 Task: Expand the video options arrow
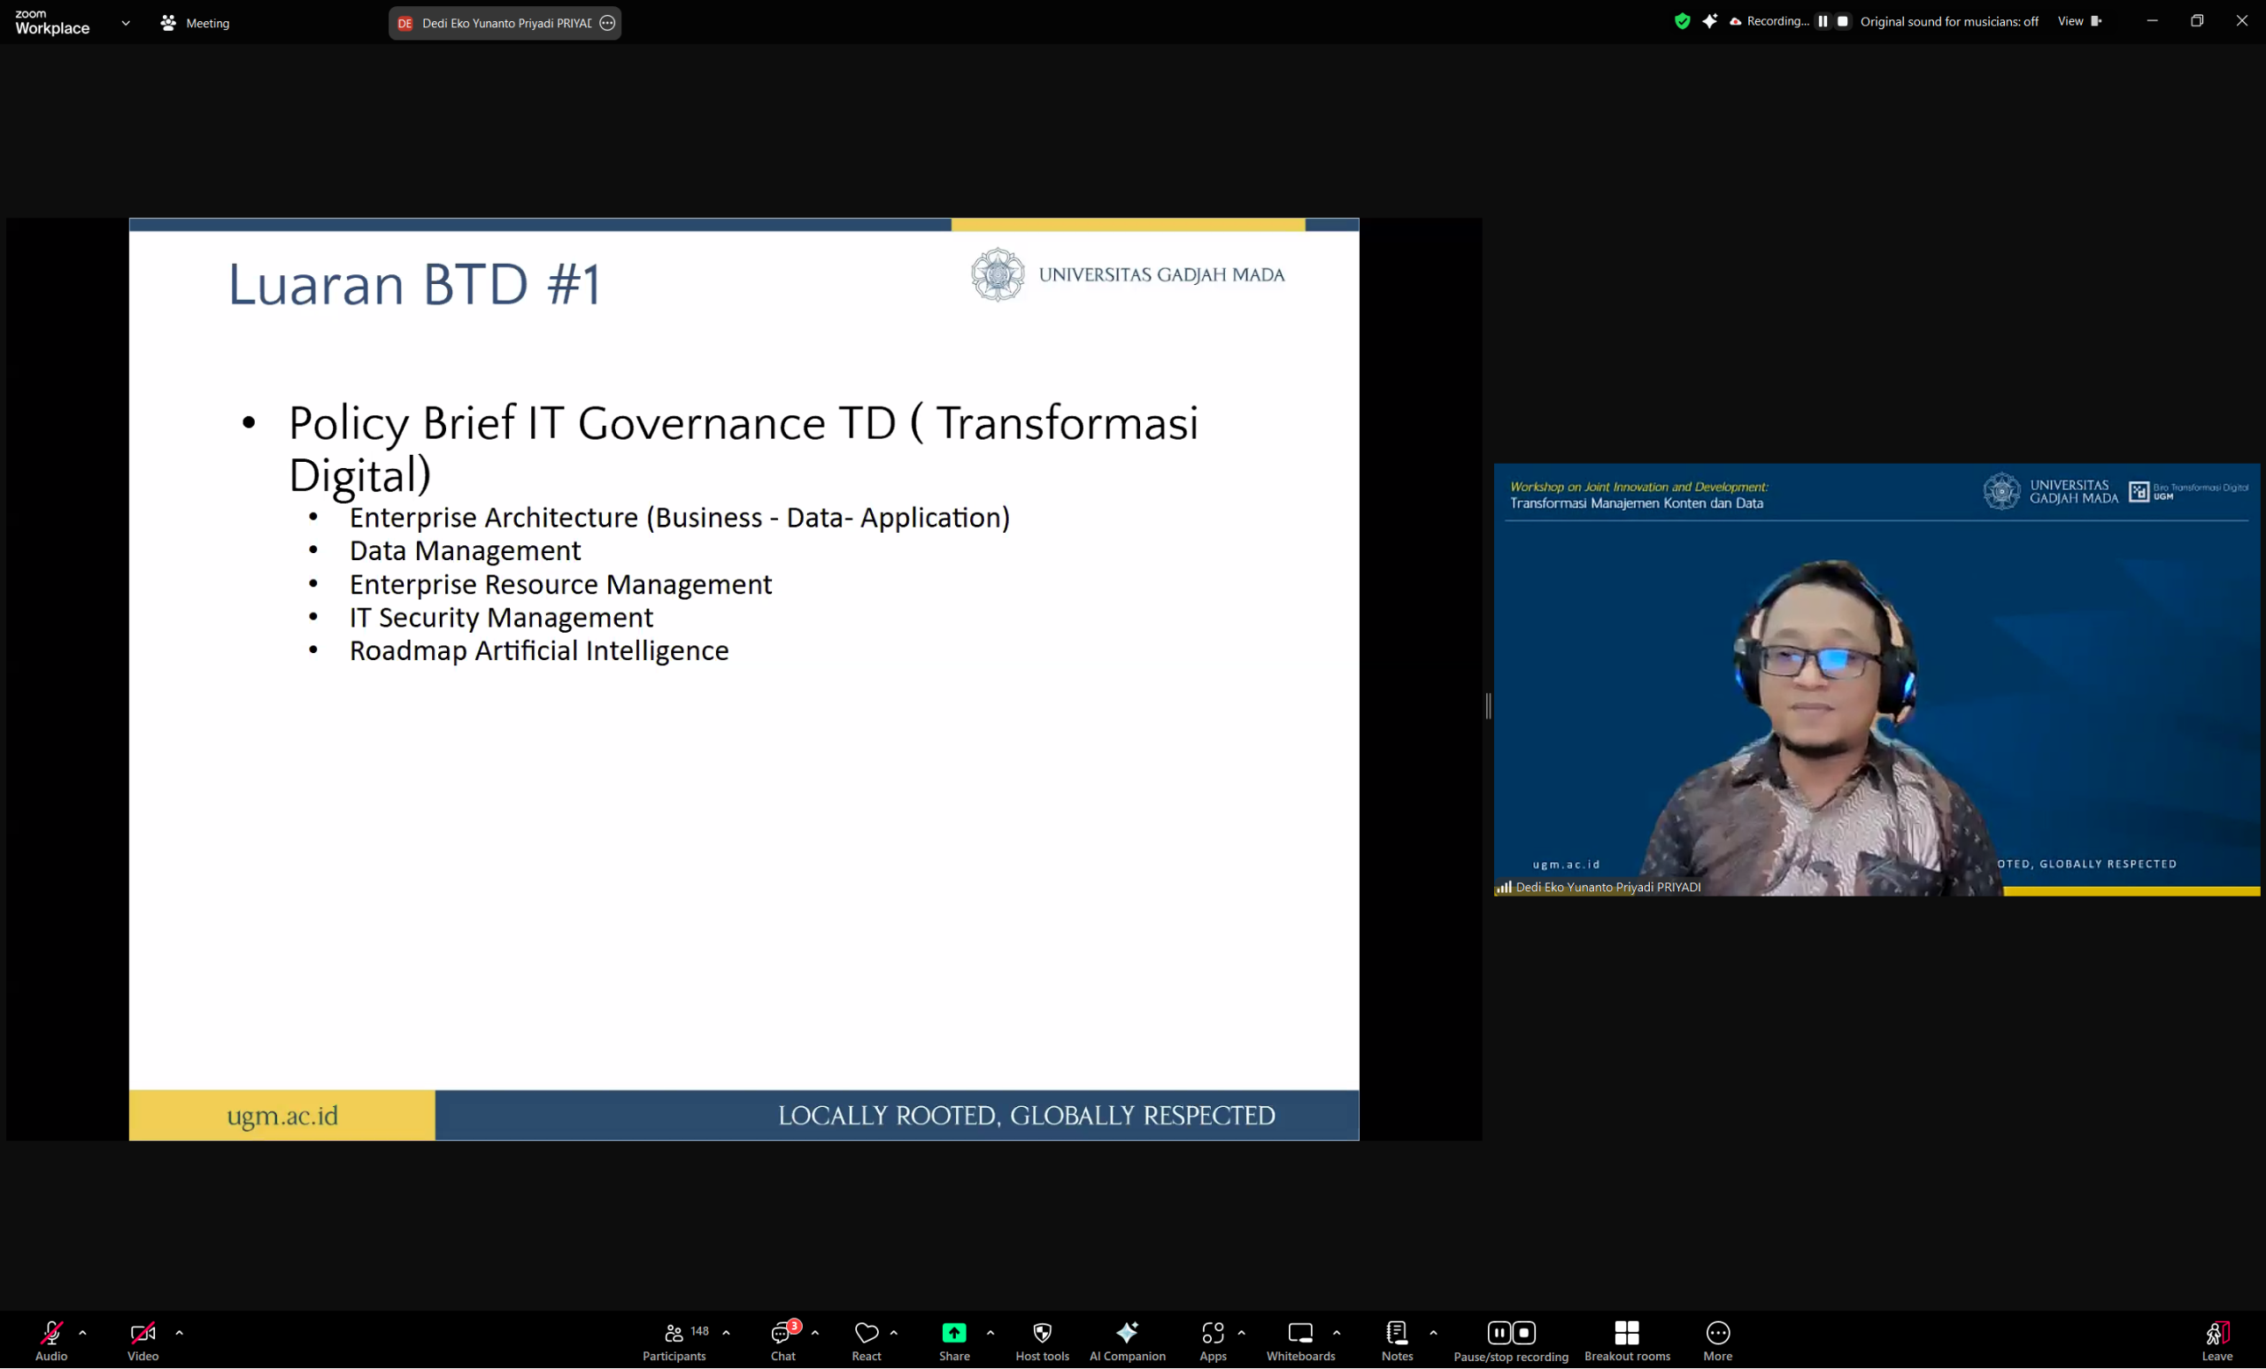click(180, 1332)
